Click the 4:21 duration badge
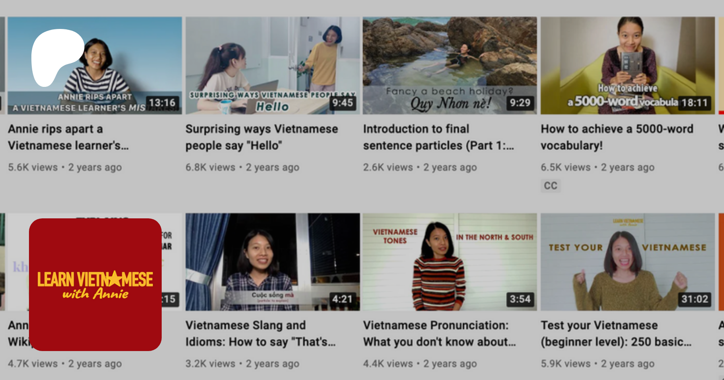724x380 pixels. click(342, 299)
